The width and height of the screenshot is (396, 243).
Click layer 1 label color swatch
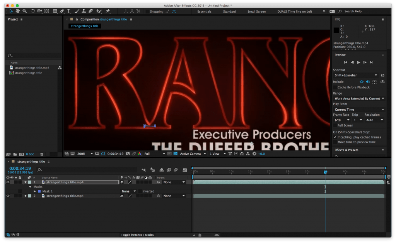pos(29,182)
